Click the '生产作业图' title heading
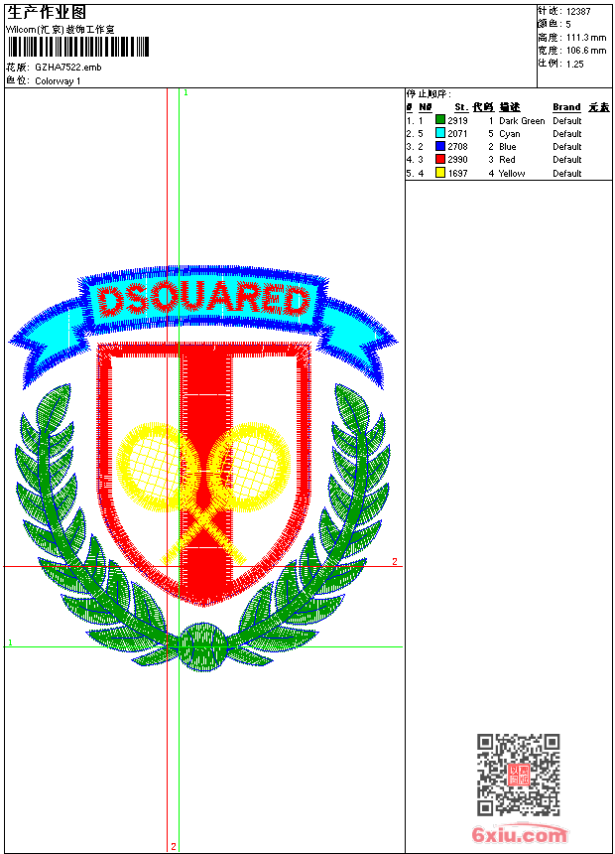This screenshot has height=854, width=615. (x=47, y=13)
